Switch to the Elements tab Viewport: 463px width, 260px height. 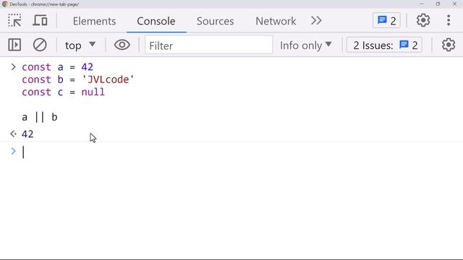click(94, 21)
